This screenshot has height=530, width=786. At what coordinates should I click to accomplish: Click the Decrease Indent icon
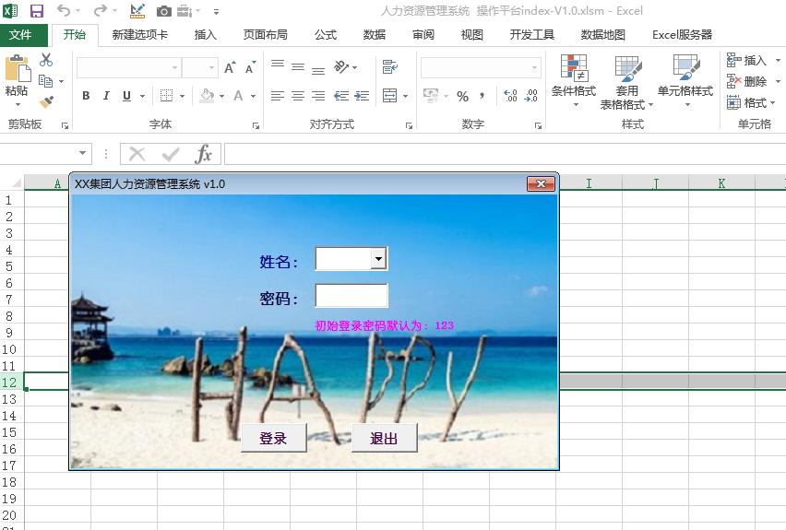(x=341, y=96)
